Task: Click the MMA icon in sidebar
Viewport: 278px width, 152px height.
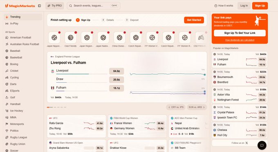Action: pos(7,117)
